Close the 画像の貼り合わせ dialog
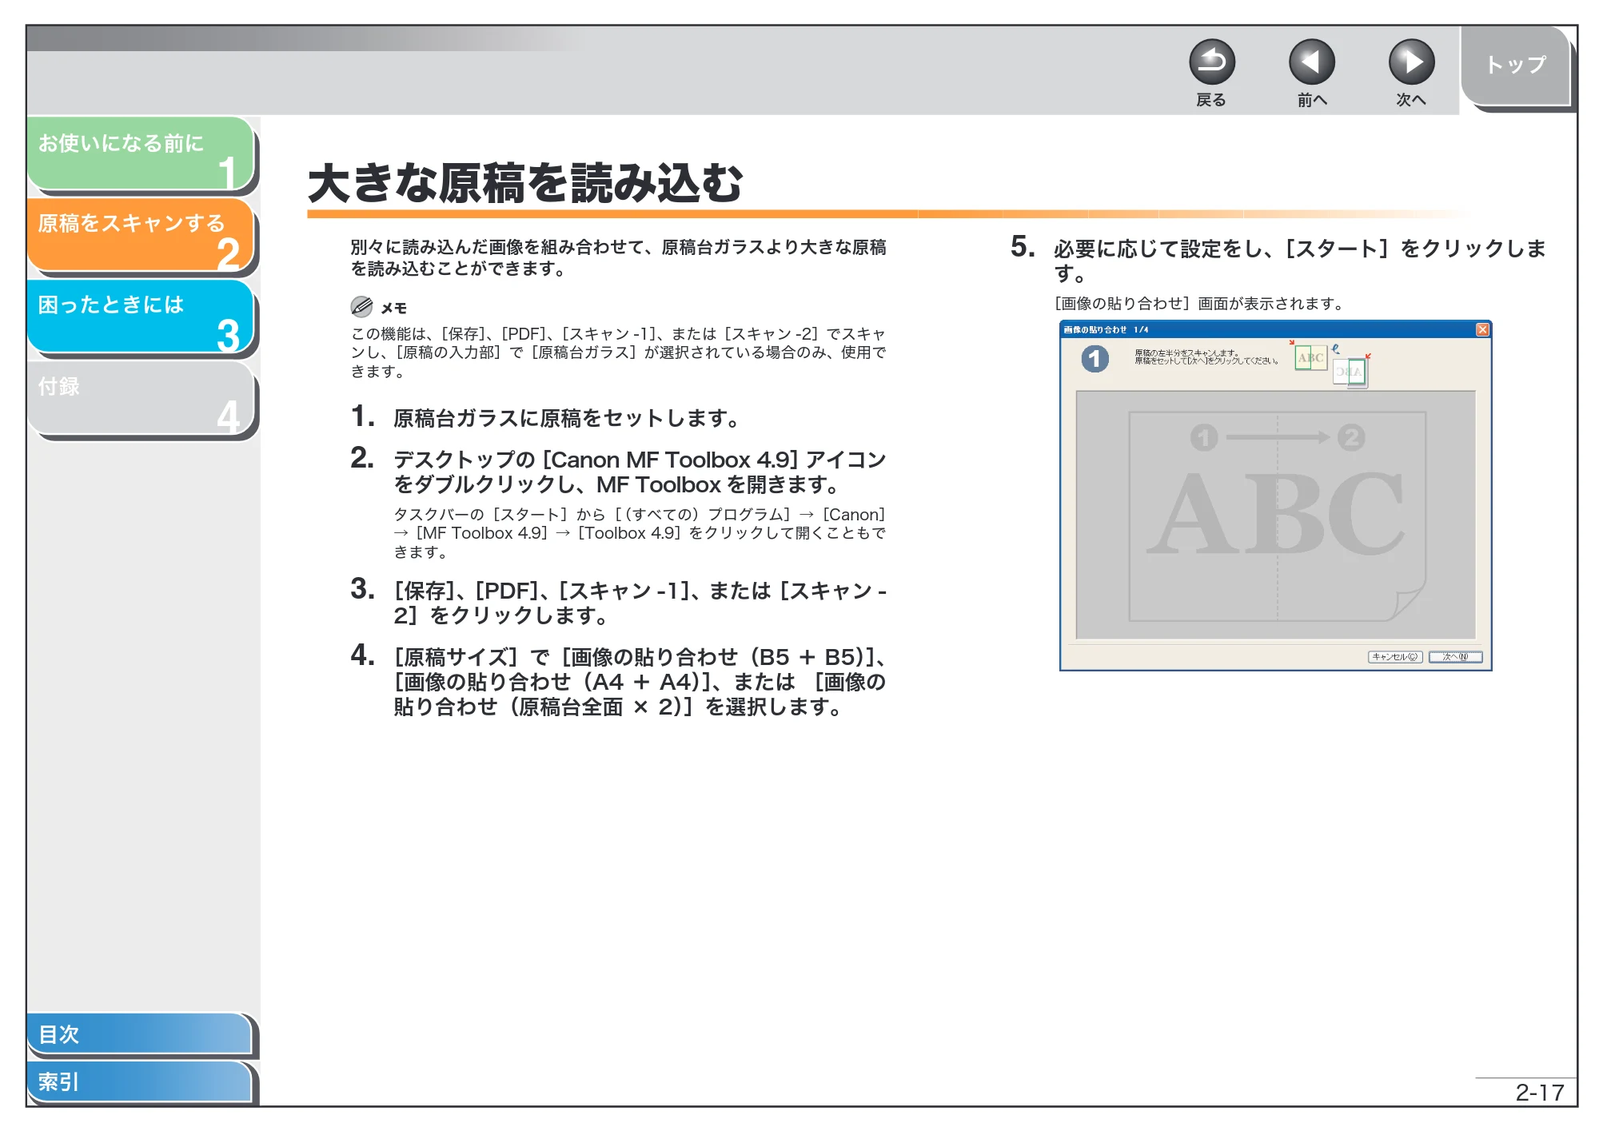This screenshot has width=1599, height=1131. coord(1482,329)
